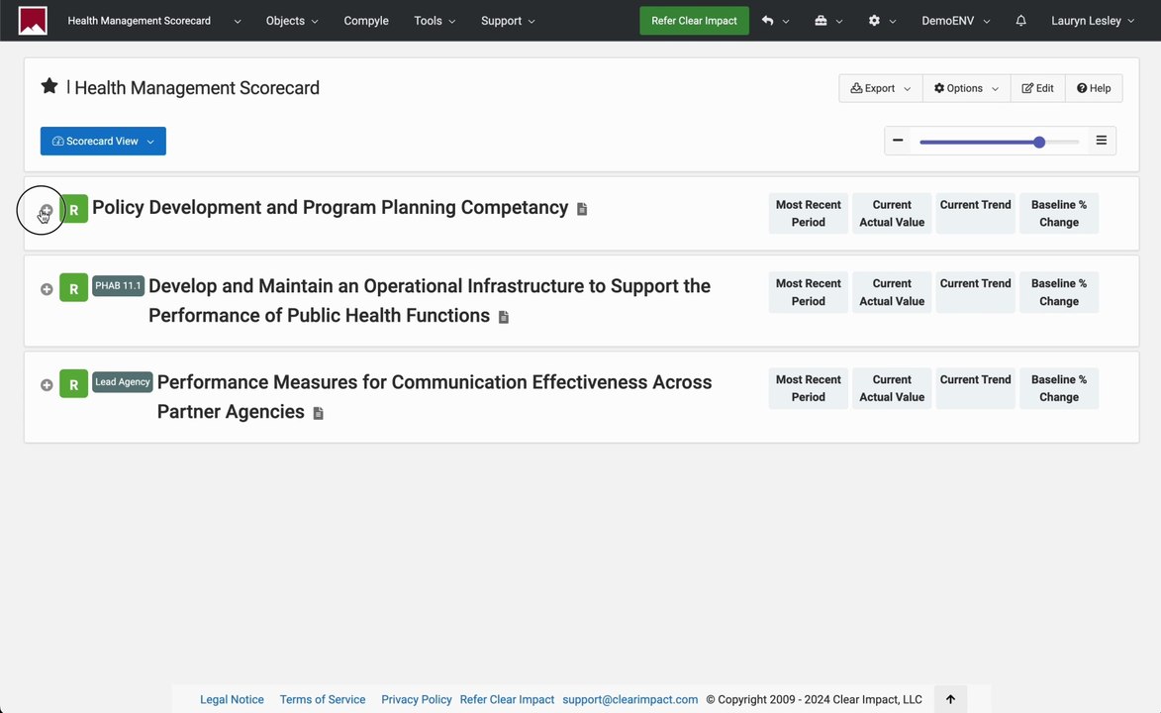Click the Health Management Scorecard page heading
Image resolution: width=1161 pixels, height=713 pixels.
(x=197, y=88)
